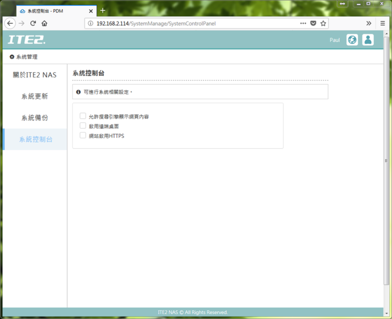Reload the current page
This screenshot has width=392, height=319.
pos(33,24)
